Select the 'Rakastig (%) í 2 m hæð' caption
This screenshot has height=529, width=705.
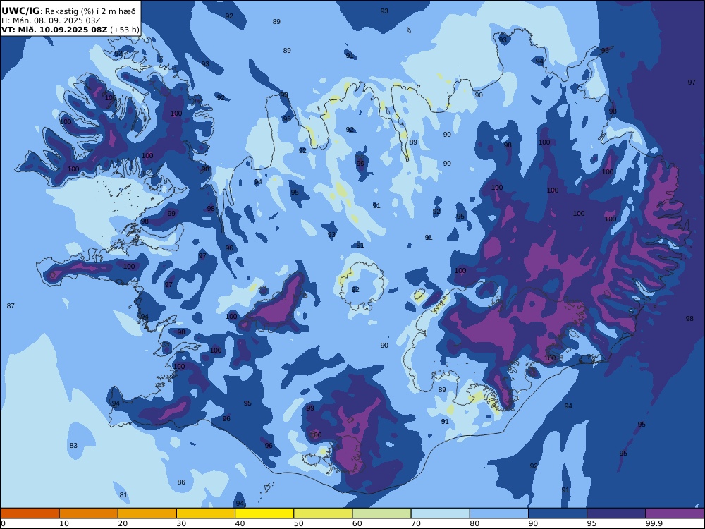pyautogui.click(x=90, y=12)
